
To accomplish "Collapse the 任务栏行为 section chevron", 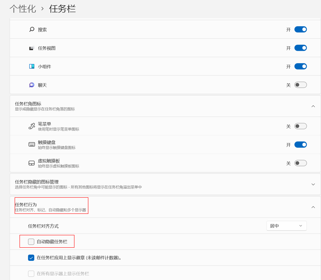I will coord(313,207).
